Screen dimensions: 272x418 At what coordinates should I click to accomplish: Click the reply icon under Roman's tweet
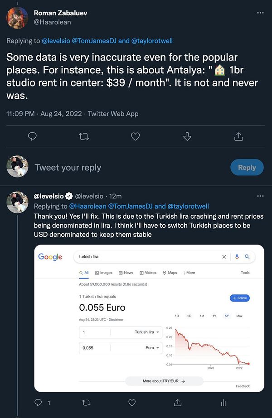point(32,136)
